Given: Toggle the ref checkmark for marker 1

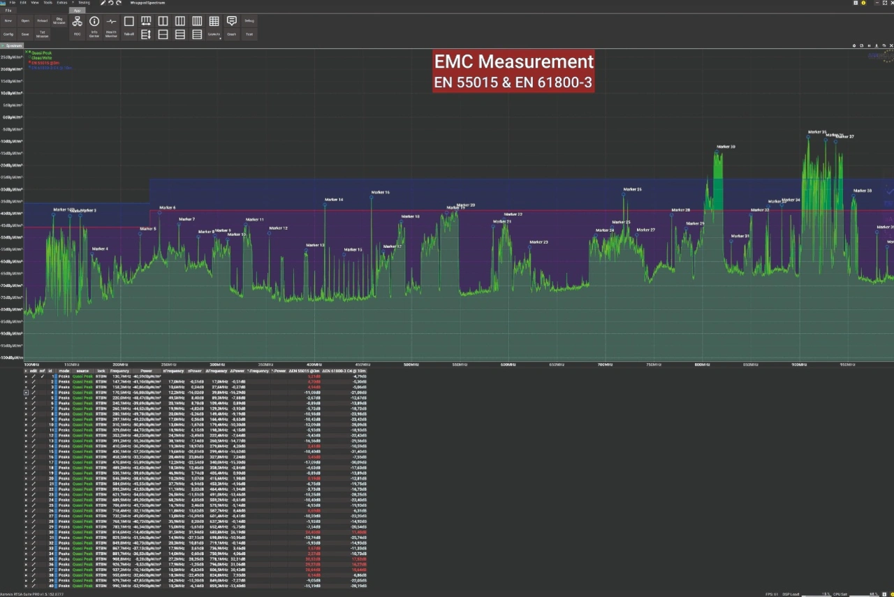Looking at the screenshot, I should (x=42, y=376).
